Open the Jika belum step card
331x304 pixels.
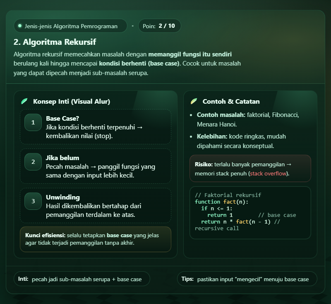(96, 166)
